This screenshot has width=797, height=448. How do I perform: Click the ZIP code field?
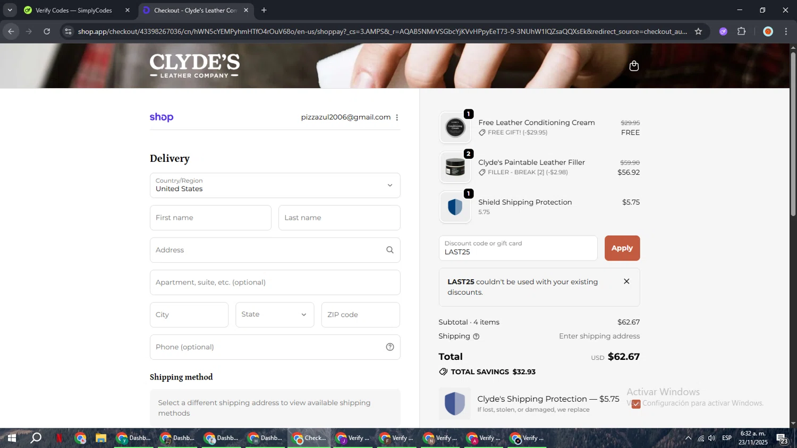(x=360, y=315)
